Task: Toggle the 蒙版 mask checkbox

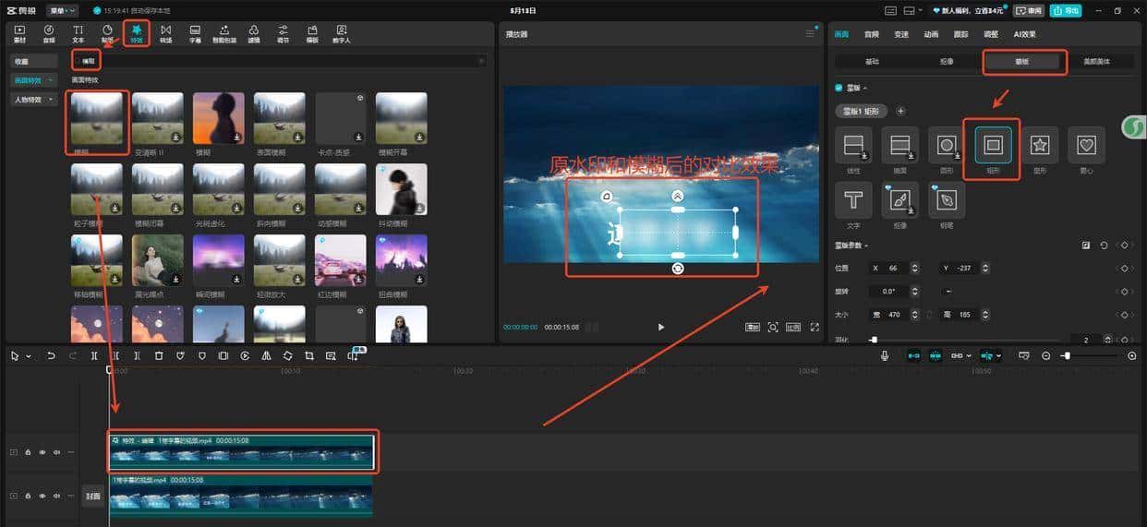Action: (x=839, y=89)
